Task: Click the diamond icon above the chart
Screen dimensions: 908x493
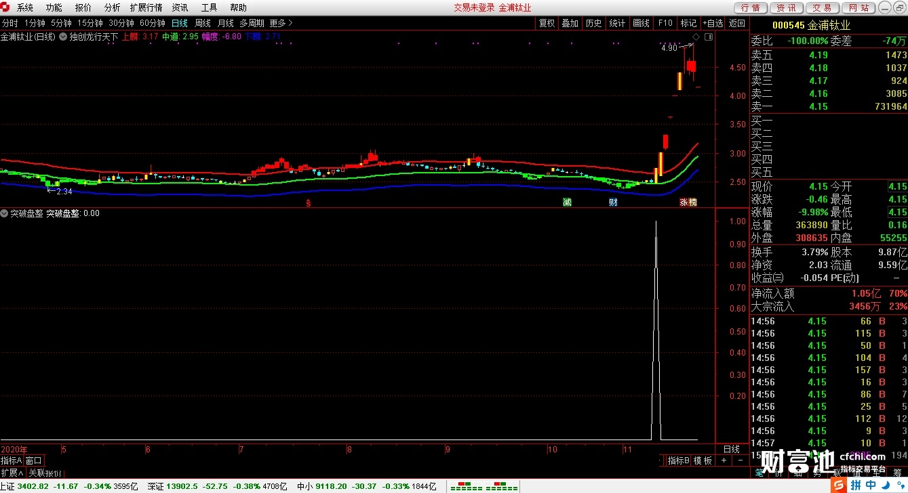Action: [x=696, y=37]
